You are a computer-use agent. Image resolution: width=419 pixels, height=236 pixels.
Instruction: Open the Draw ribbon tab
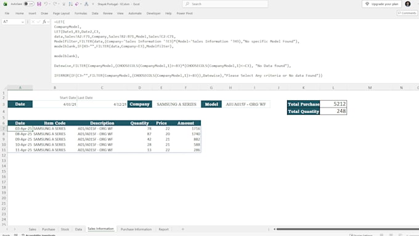[44, 14]
